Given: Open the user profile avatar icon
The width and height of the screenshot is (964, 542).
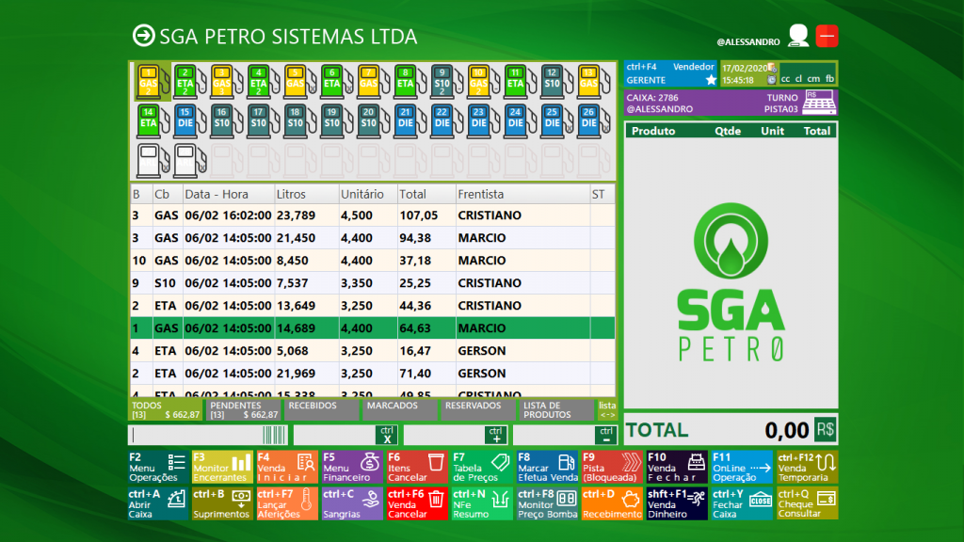Looking at the screenshot, I should [798, 36].
